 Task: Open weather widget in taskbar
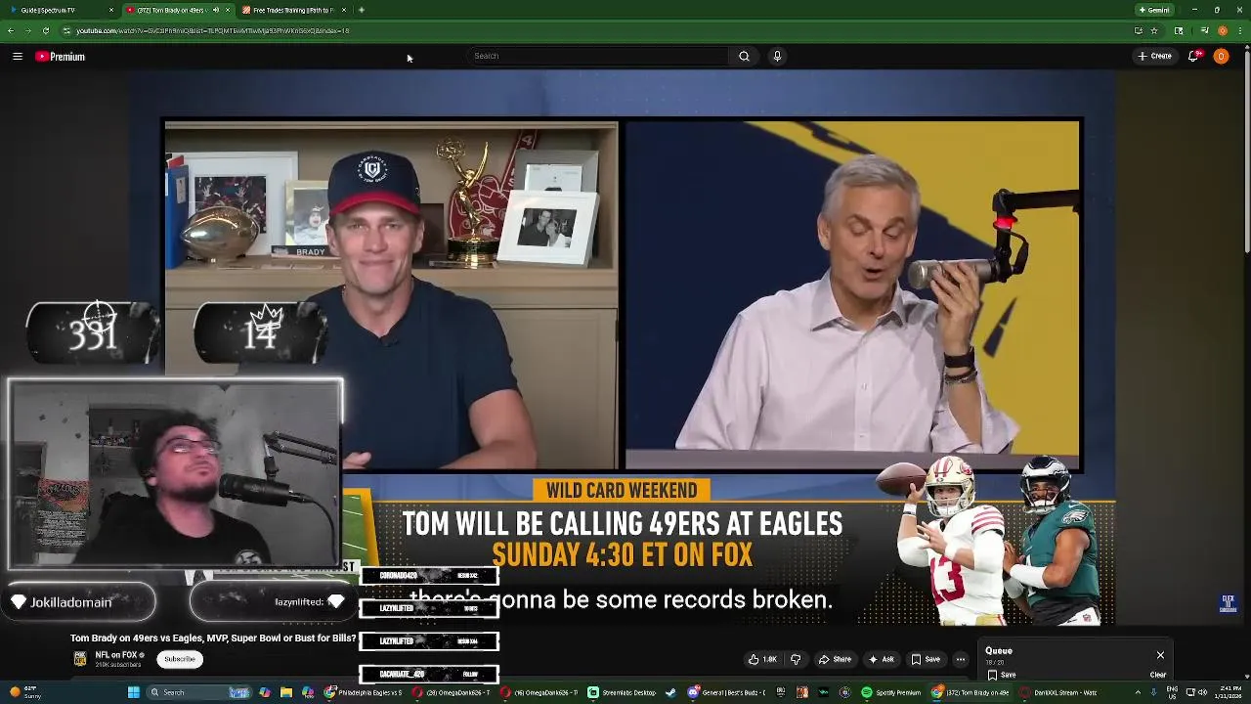tap(23, 692)
